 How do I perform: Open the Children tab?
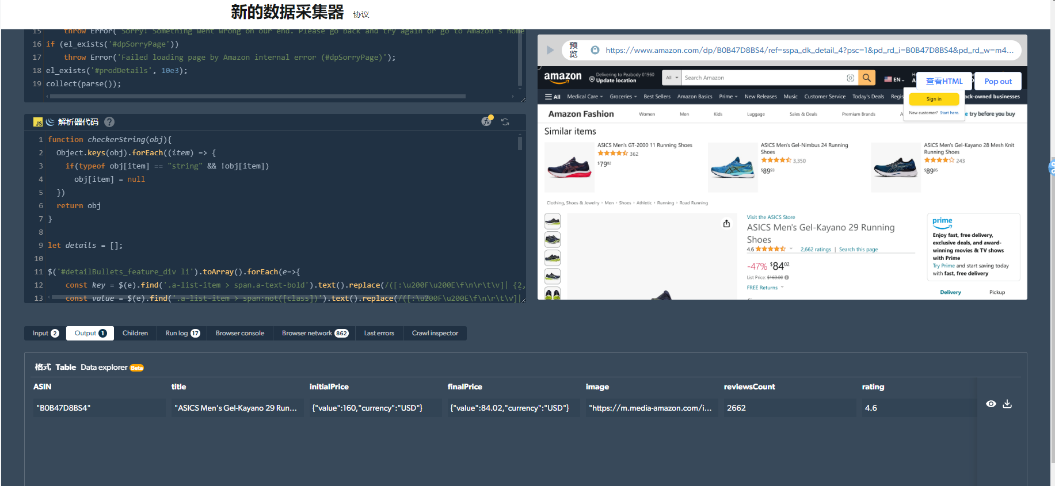point(135,333)
